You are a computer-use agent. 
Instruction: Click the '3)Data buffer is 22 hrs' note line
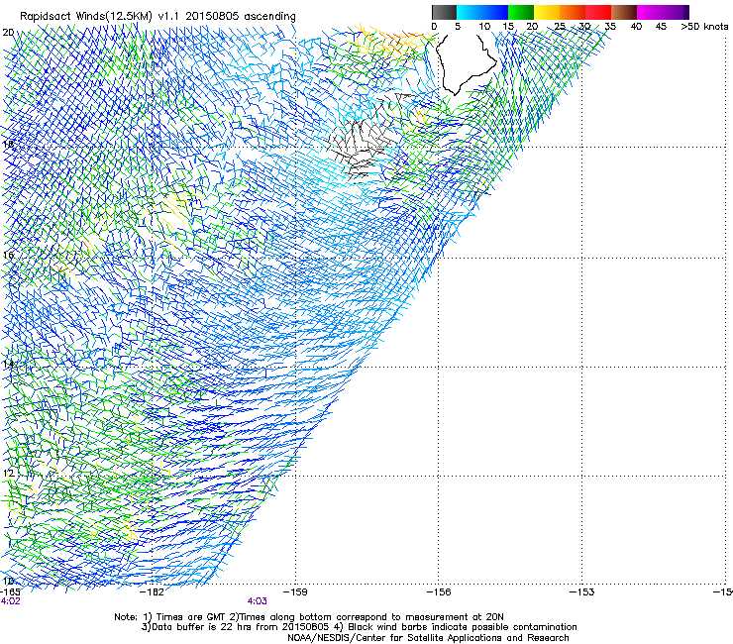(359, 627)
